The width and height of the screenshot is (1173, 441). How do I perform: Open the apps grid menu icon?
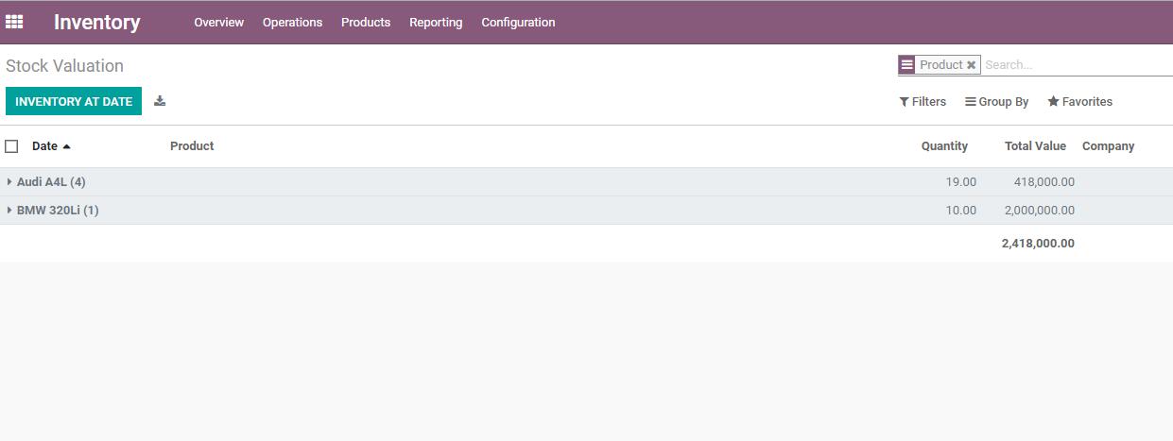pyautogui.click(x=14, y=22)
